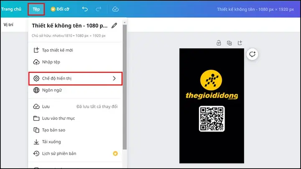Click the crown icon beside Đổi cỡ
The image size is (301, 169).
53,9
